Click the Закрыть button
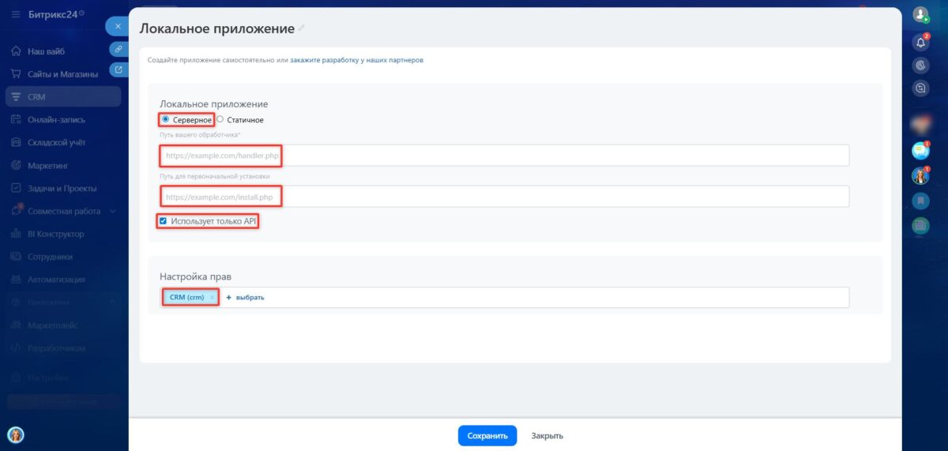Screen dimensions: 948x451 tap(547, 435)
